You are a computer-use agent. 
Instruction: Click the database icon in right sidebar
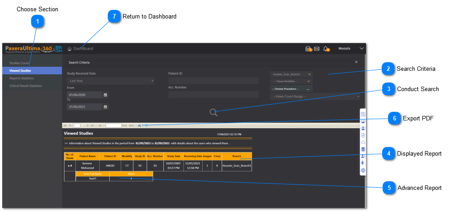coord(363,149)
